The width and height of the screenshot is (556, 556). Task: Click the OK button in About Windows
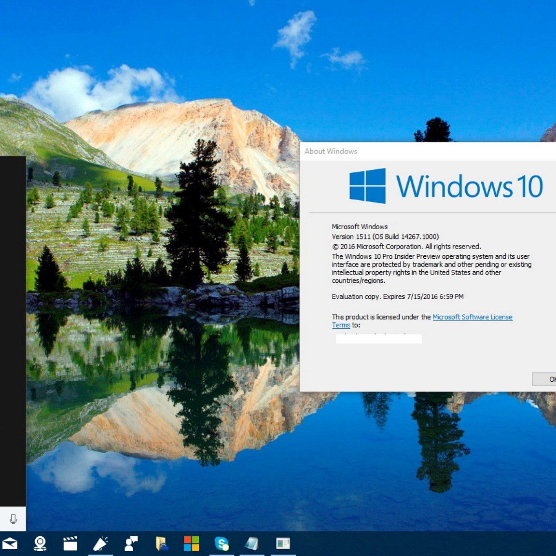(544, 379)
